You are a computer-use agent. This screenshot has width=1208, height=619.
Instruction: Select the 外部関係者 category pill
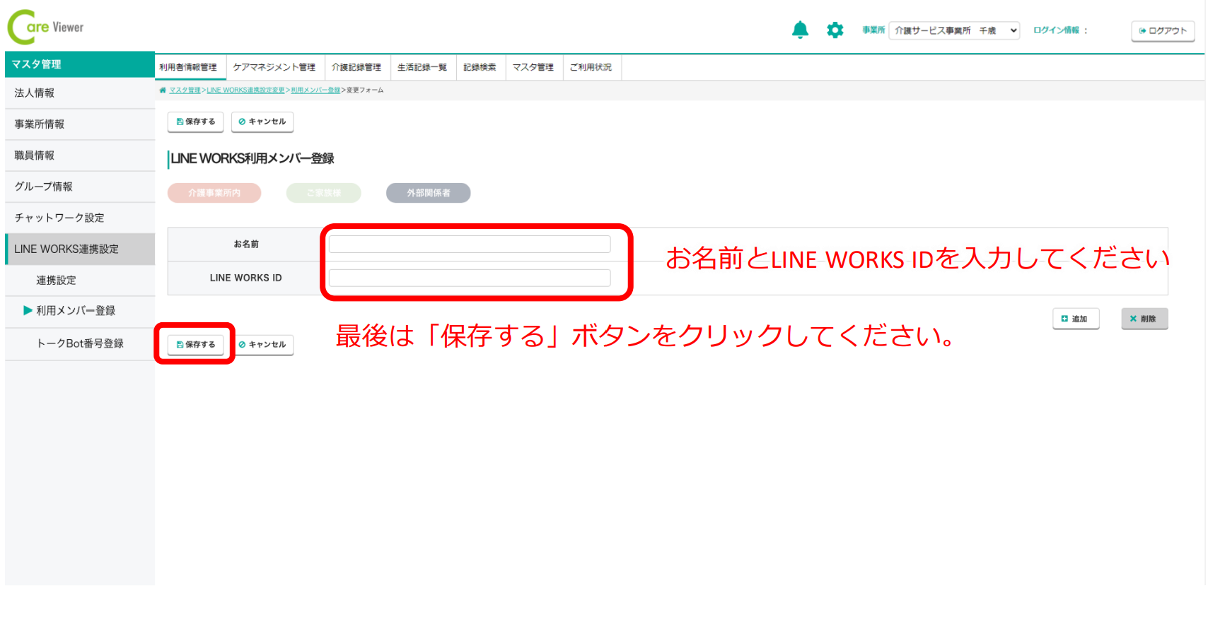click(429, 193)
